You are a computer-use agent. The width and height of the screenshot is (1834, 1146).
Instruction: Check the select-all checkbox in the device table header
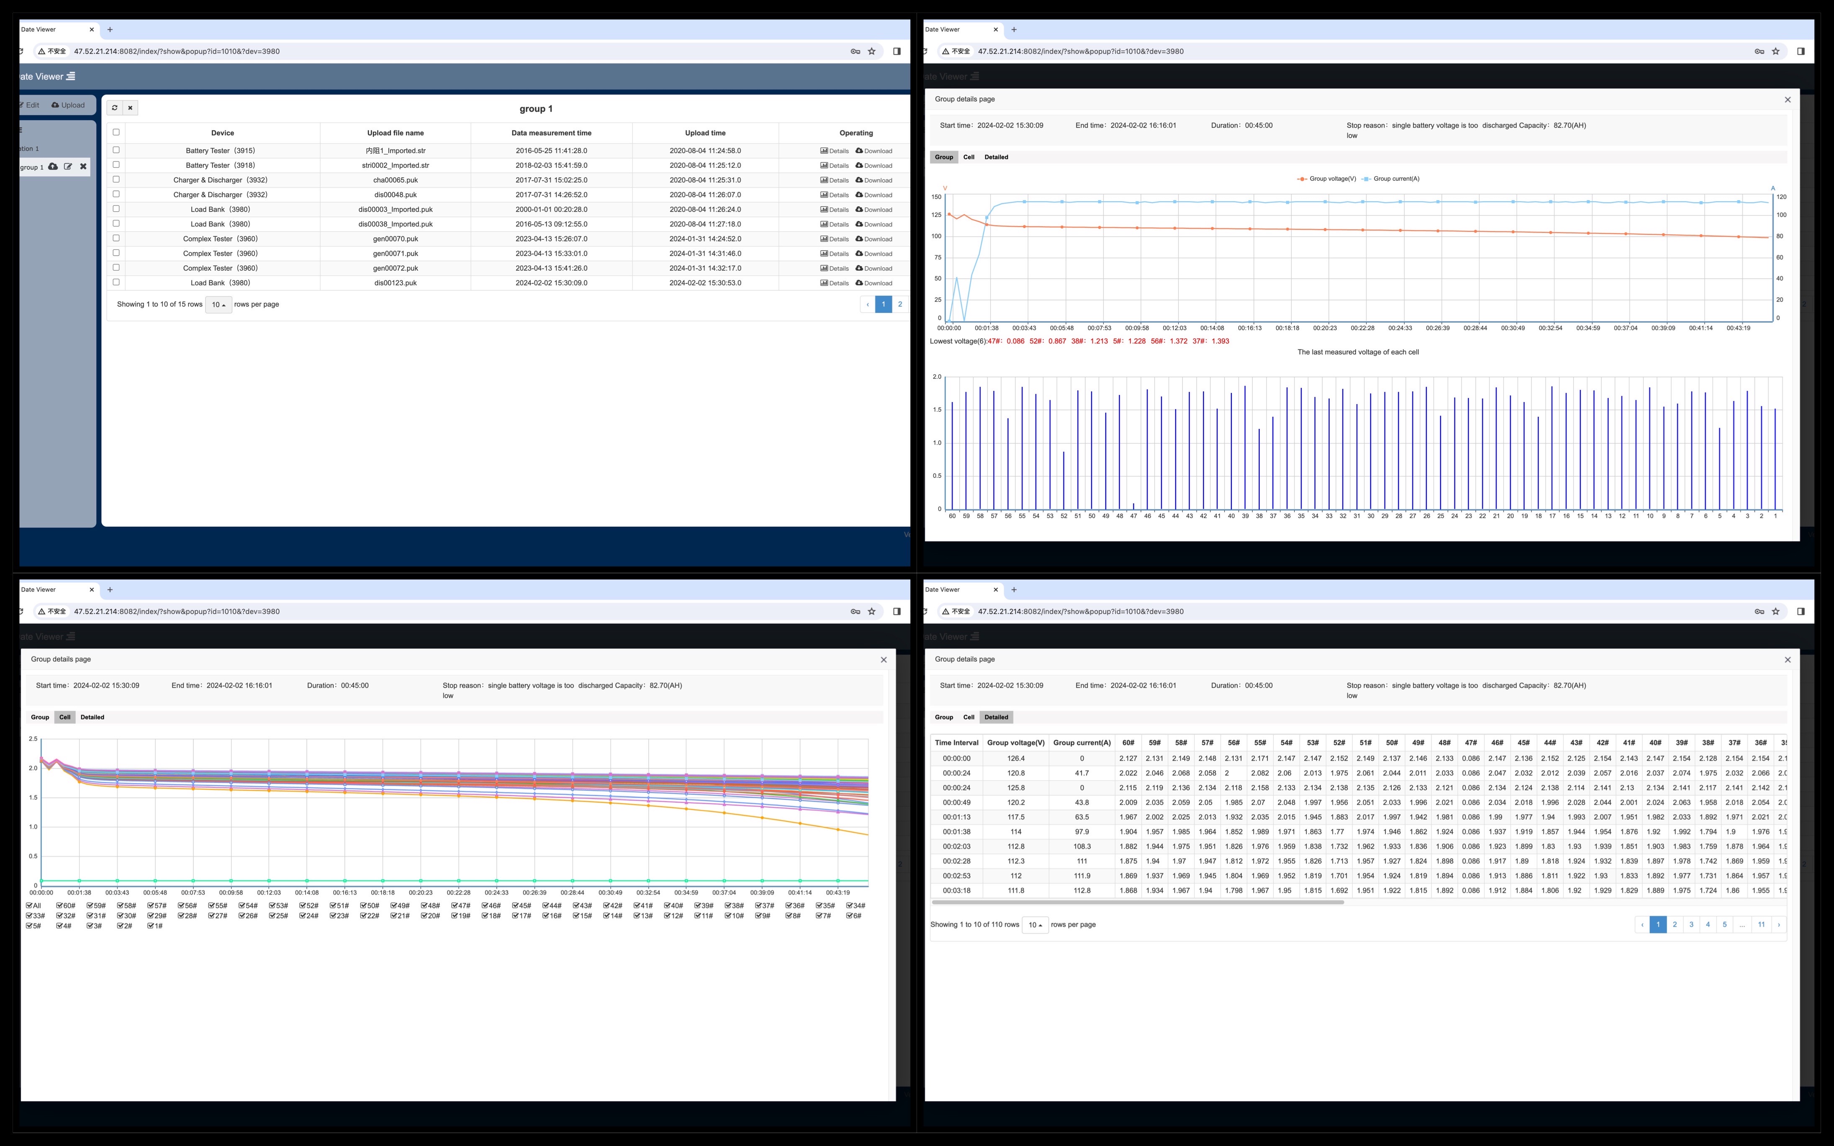pos(116,133)
